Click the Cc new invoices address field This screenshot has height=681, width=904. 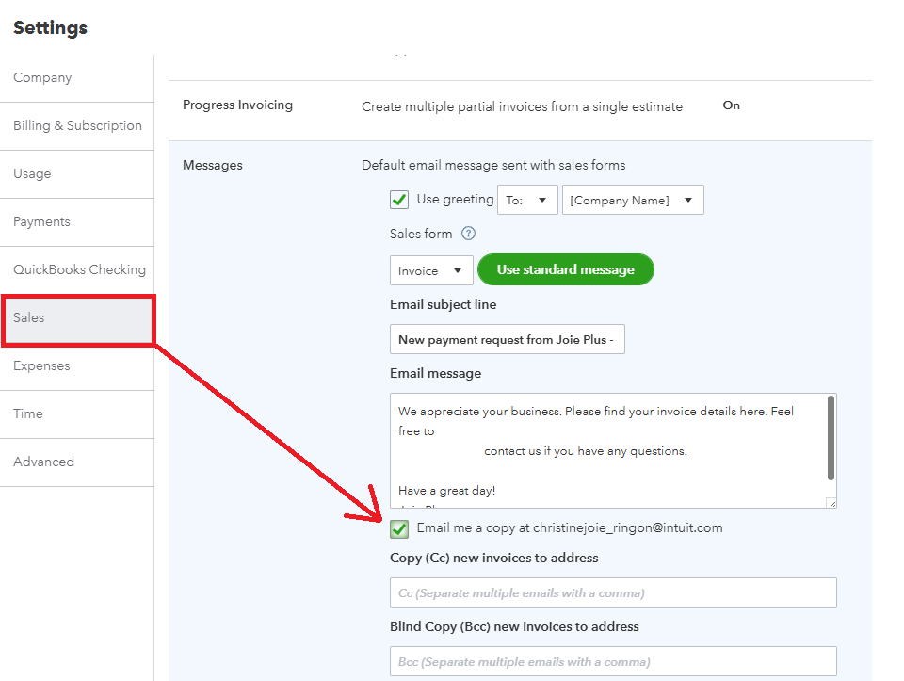coord(613,593)
